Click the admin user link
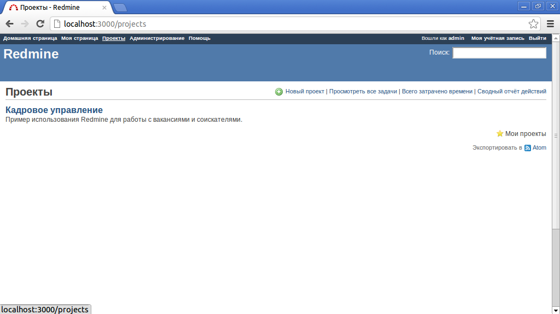 coord(456,38)
